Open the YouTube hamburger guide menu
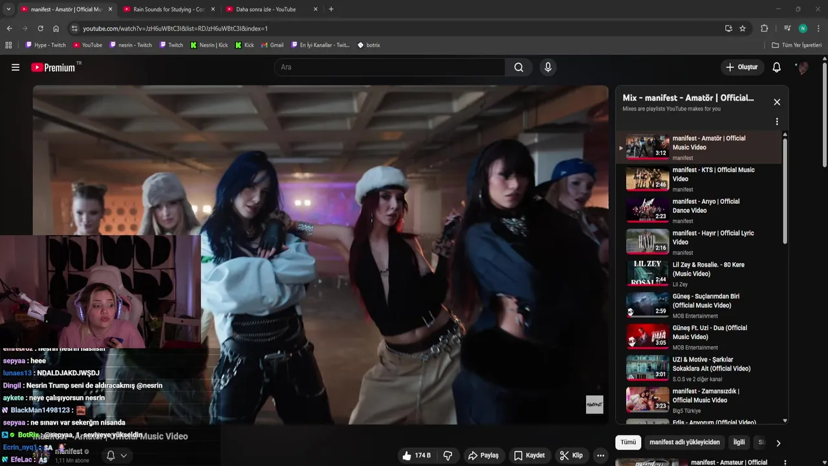The height and width of the screenshot is (466, 828). click(16, 67)
